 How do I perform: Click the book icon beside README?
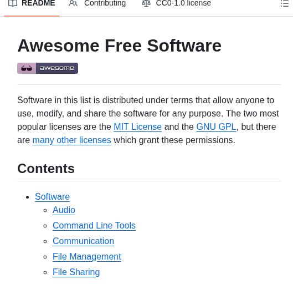pyautogui.click(x=13, y=3)
